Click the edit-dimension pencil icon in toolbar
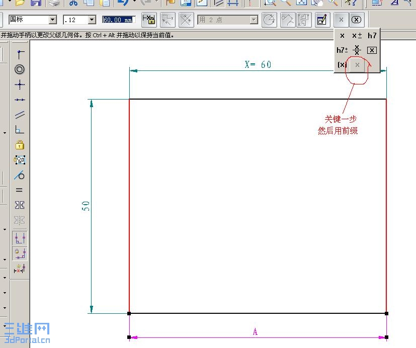The image size is (416, 348). pyautogui.click(x=322, y=20)
